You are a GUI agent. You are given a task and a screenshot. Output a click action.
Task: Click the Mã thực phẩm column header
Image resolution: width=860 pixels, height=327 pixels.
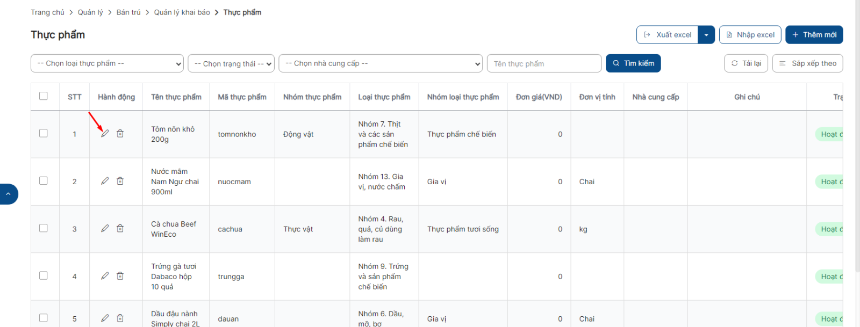[242, 97]
